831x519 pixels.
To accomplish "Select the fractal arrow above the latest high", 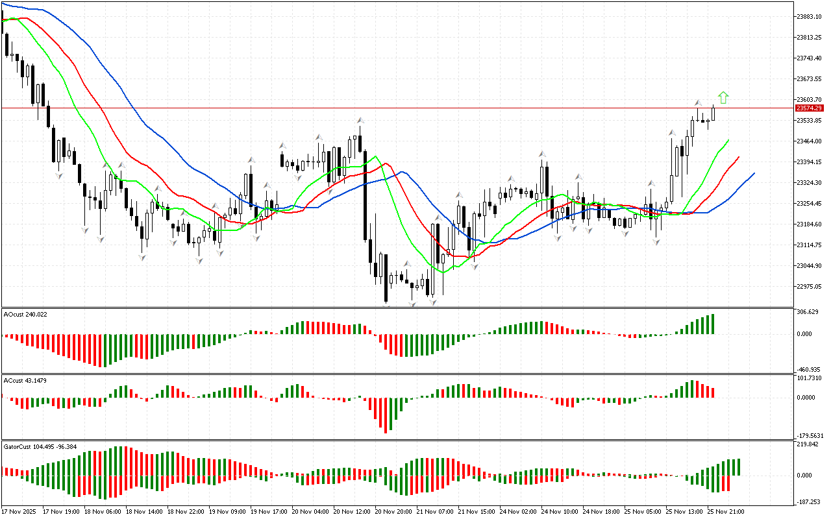I will click(x=698, y=103).
